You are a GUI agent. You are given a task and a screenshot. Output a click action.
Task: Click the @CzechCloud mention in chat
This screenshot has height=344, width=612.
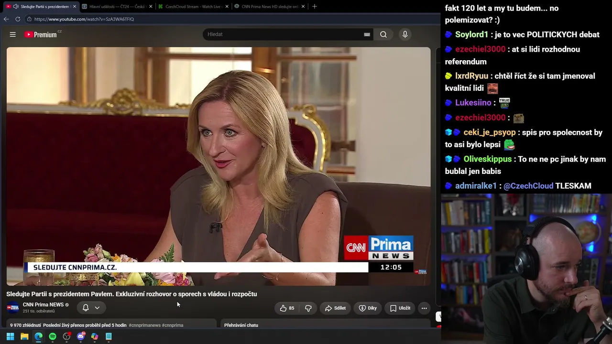pyautogui.click(x=528, y=186)
